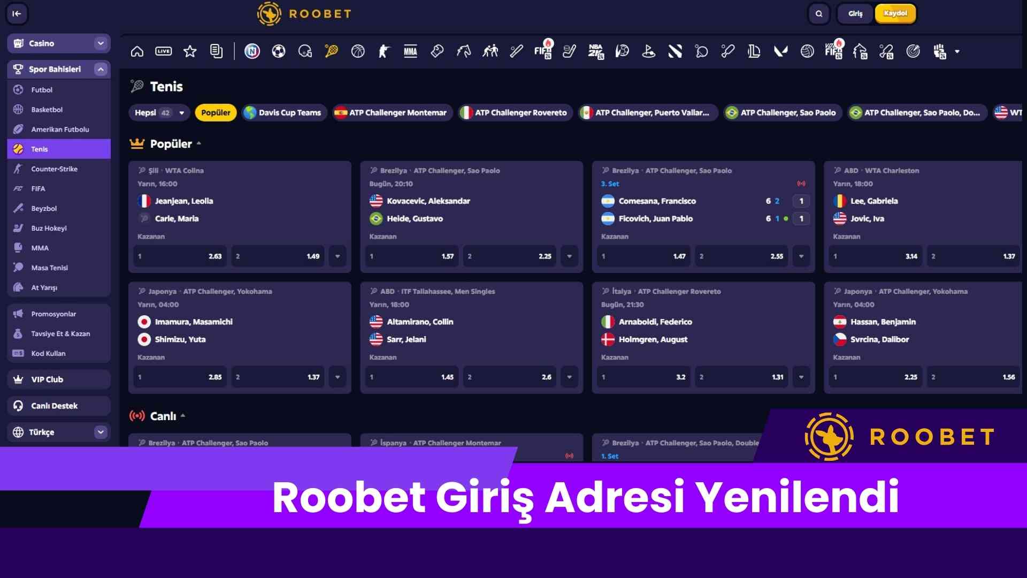Bet on Heide, Gustavo at odds 2.25
1027x578 pixels.
510,256
